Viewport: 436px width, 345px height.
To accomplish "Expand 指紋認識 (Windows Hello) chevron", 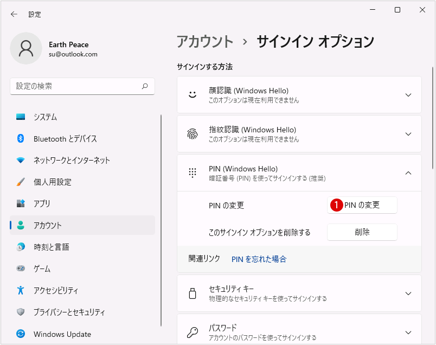I will [408, 134].
